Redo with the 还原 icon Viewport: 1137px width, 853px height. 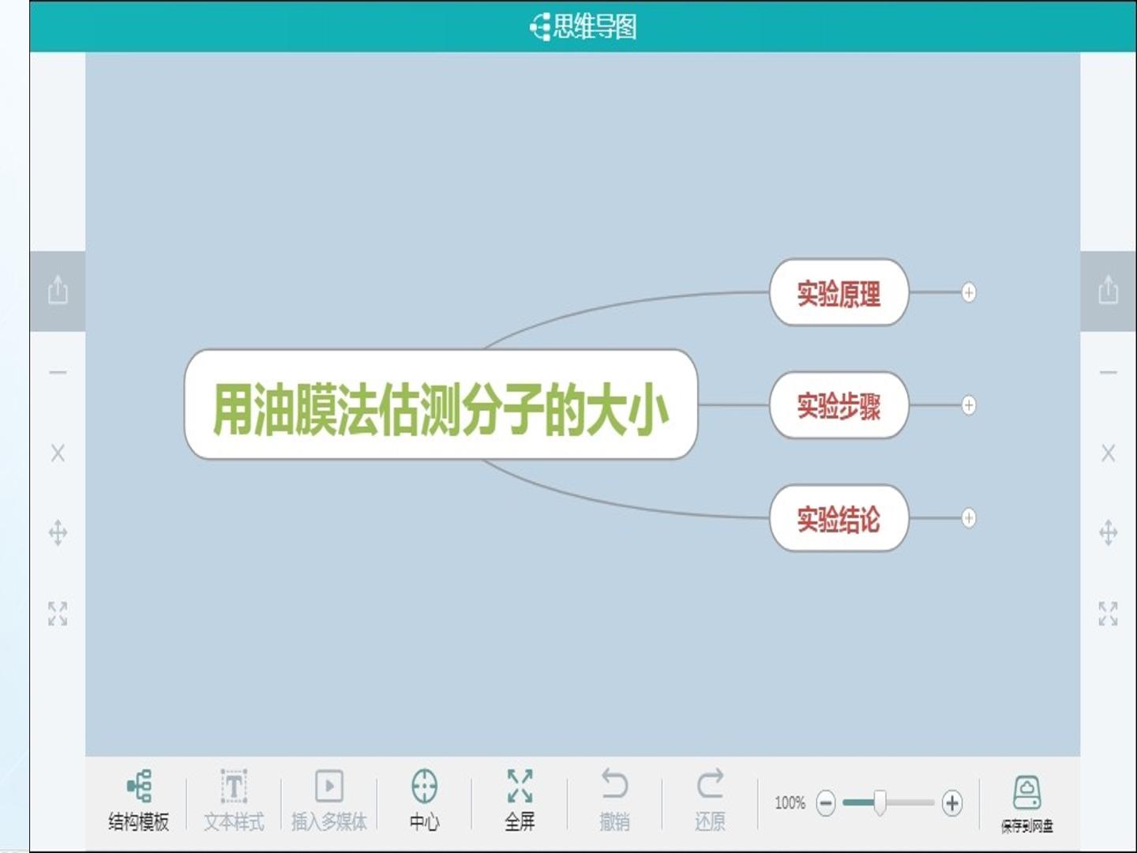(x=710, y=801)
